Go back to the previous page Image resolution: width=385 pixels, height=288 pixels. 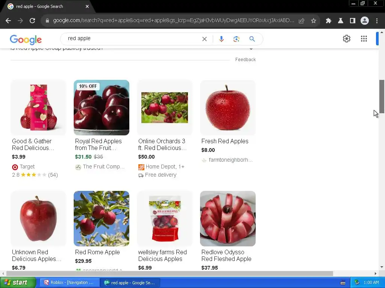[x=8, y=21]
